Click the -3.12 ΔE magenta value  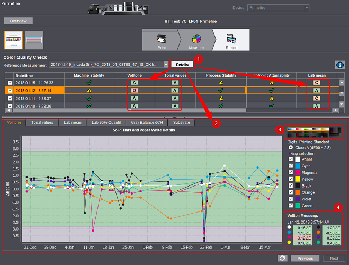point(302,238)
